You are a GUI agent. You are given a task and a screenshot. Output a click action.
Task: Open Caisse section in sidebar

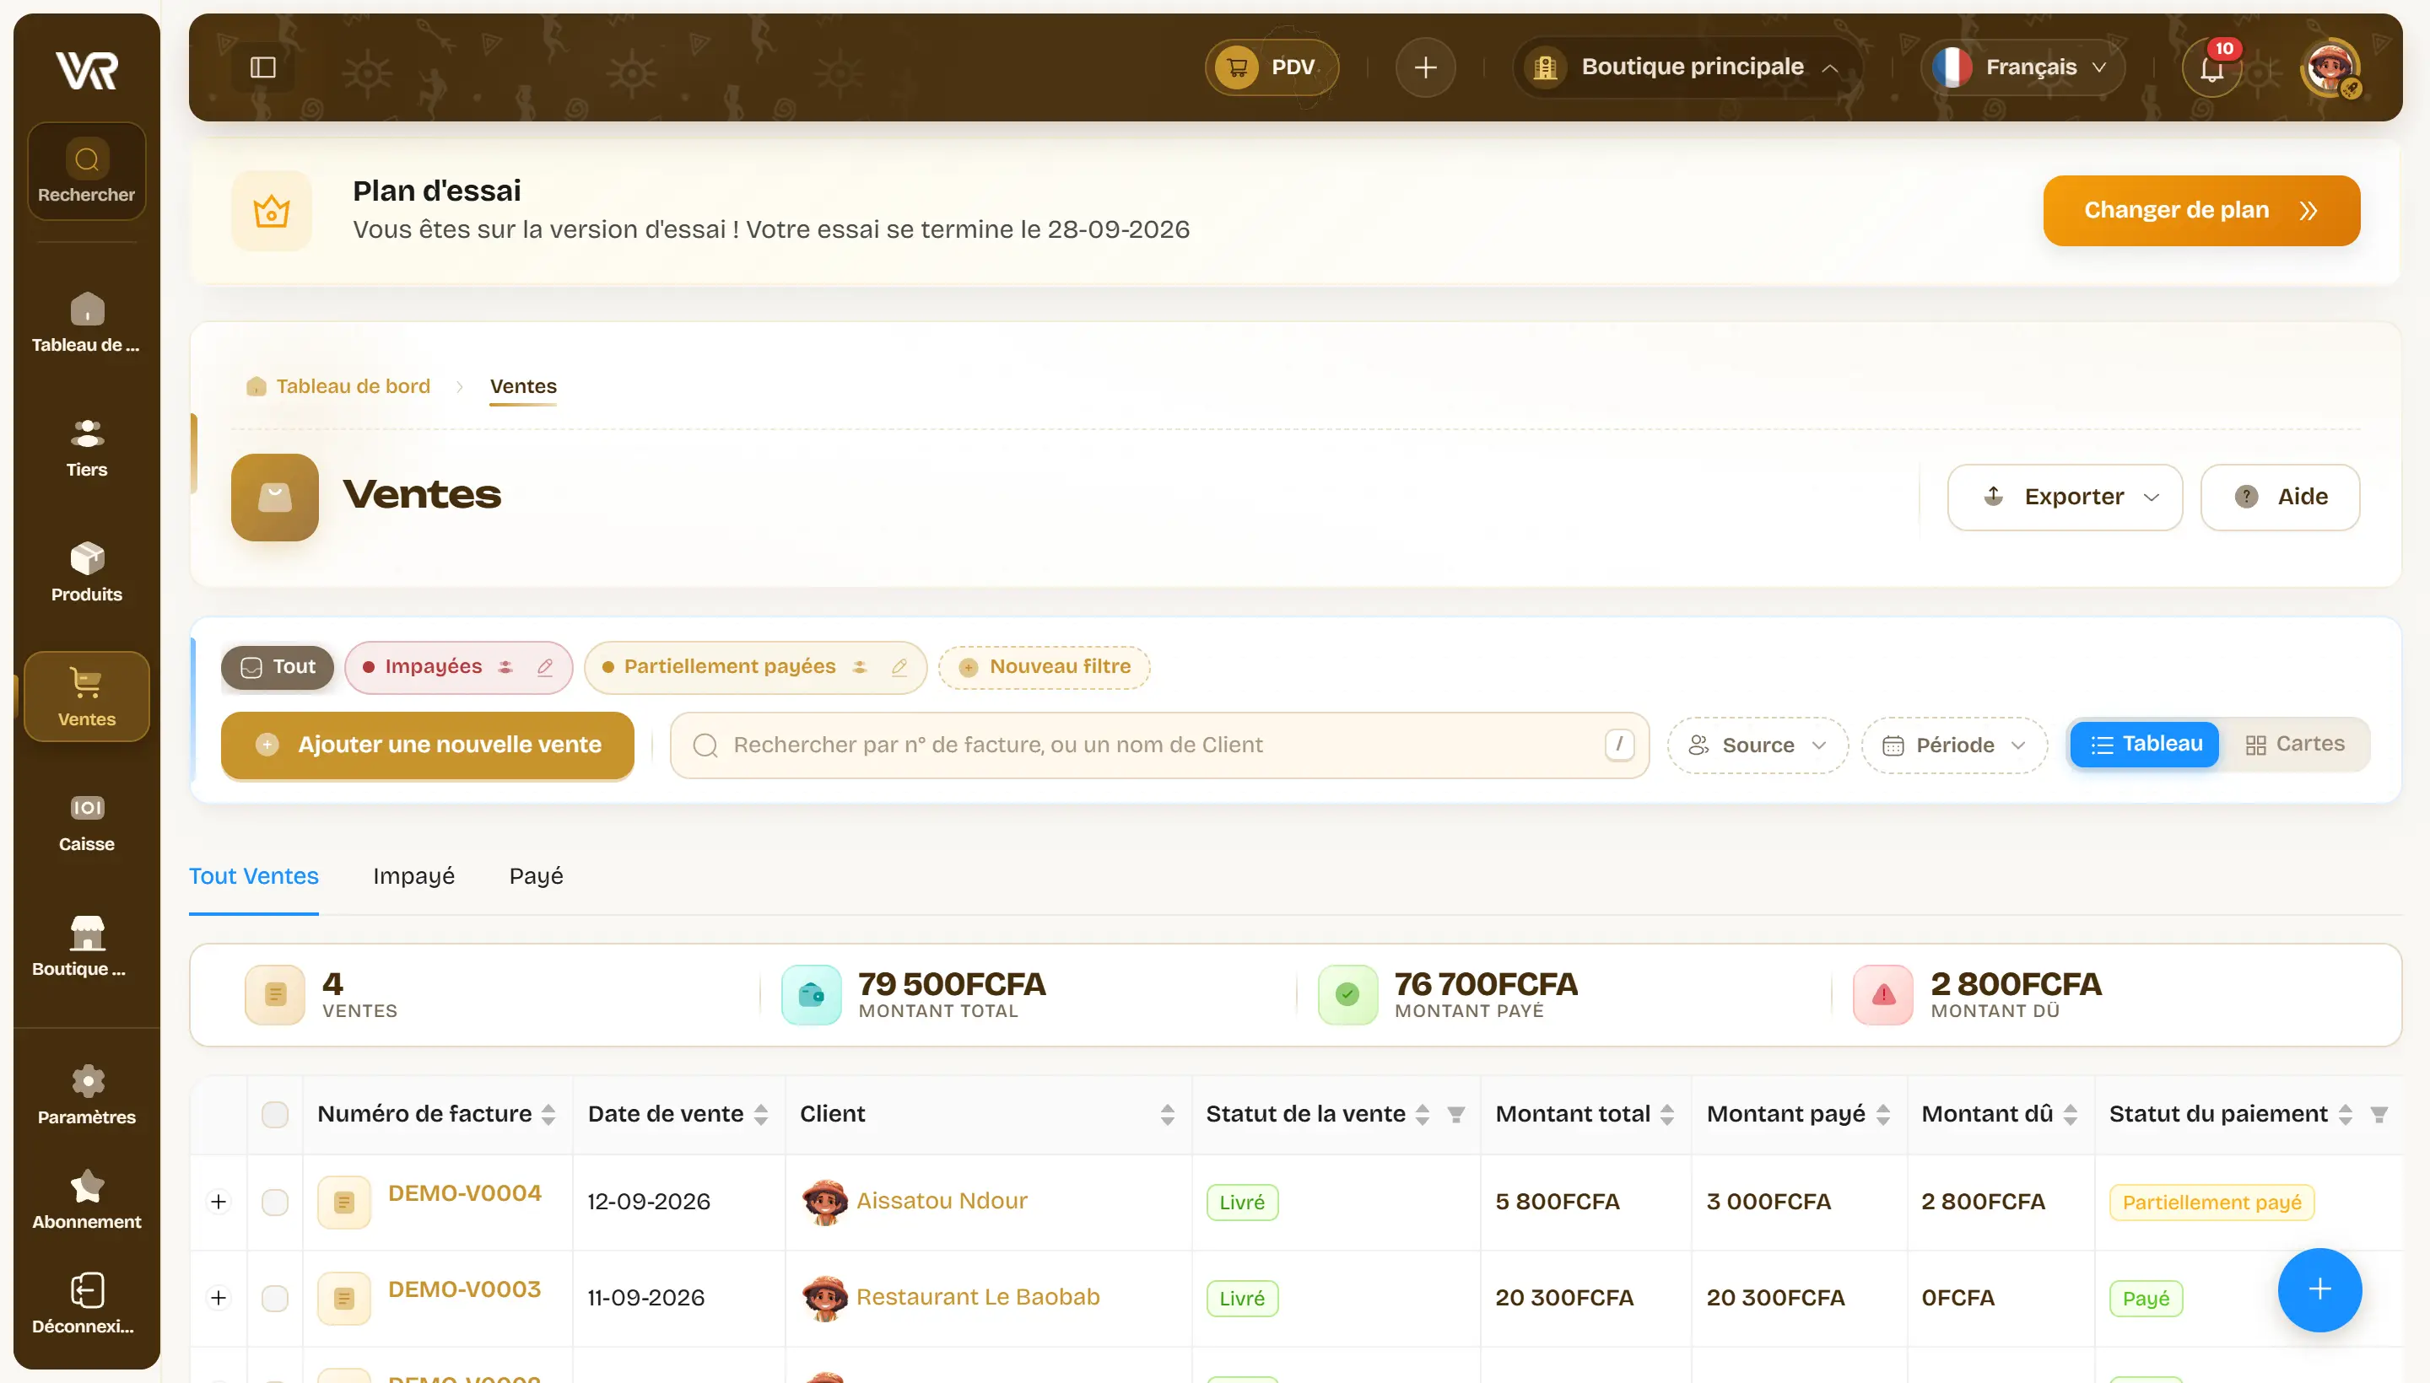(x=86, y=821)
